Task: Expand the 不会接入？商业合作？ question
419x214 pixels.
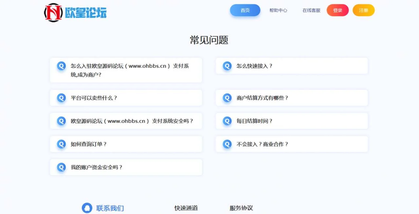Action: coord(262,144)
